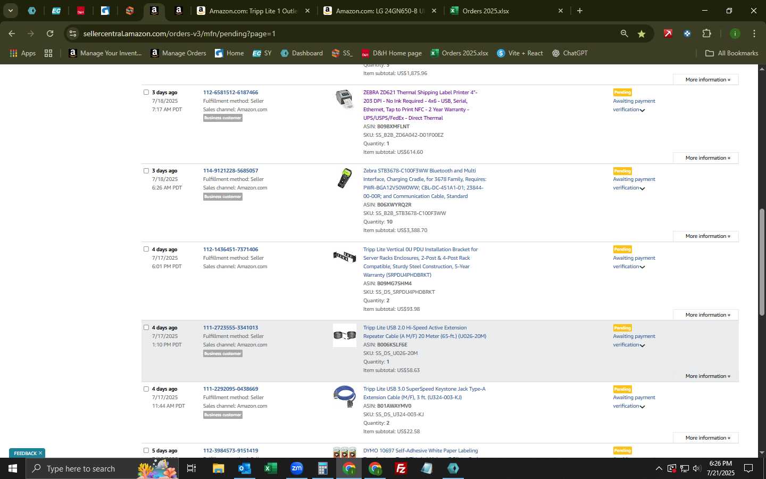Bookmark star icon in address bar

[642, 34]
